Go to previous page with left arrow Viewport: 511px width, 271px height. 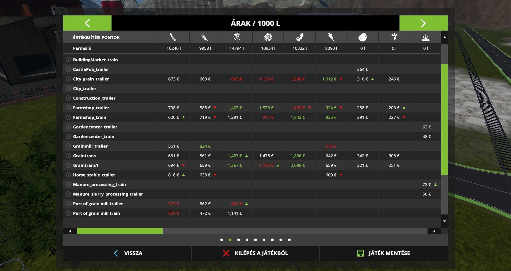(87, 23)
